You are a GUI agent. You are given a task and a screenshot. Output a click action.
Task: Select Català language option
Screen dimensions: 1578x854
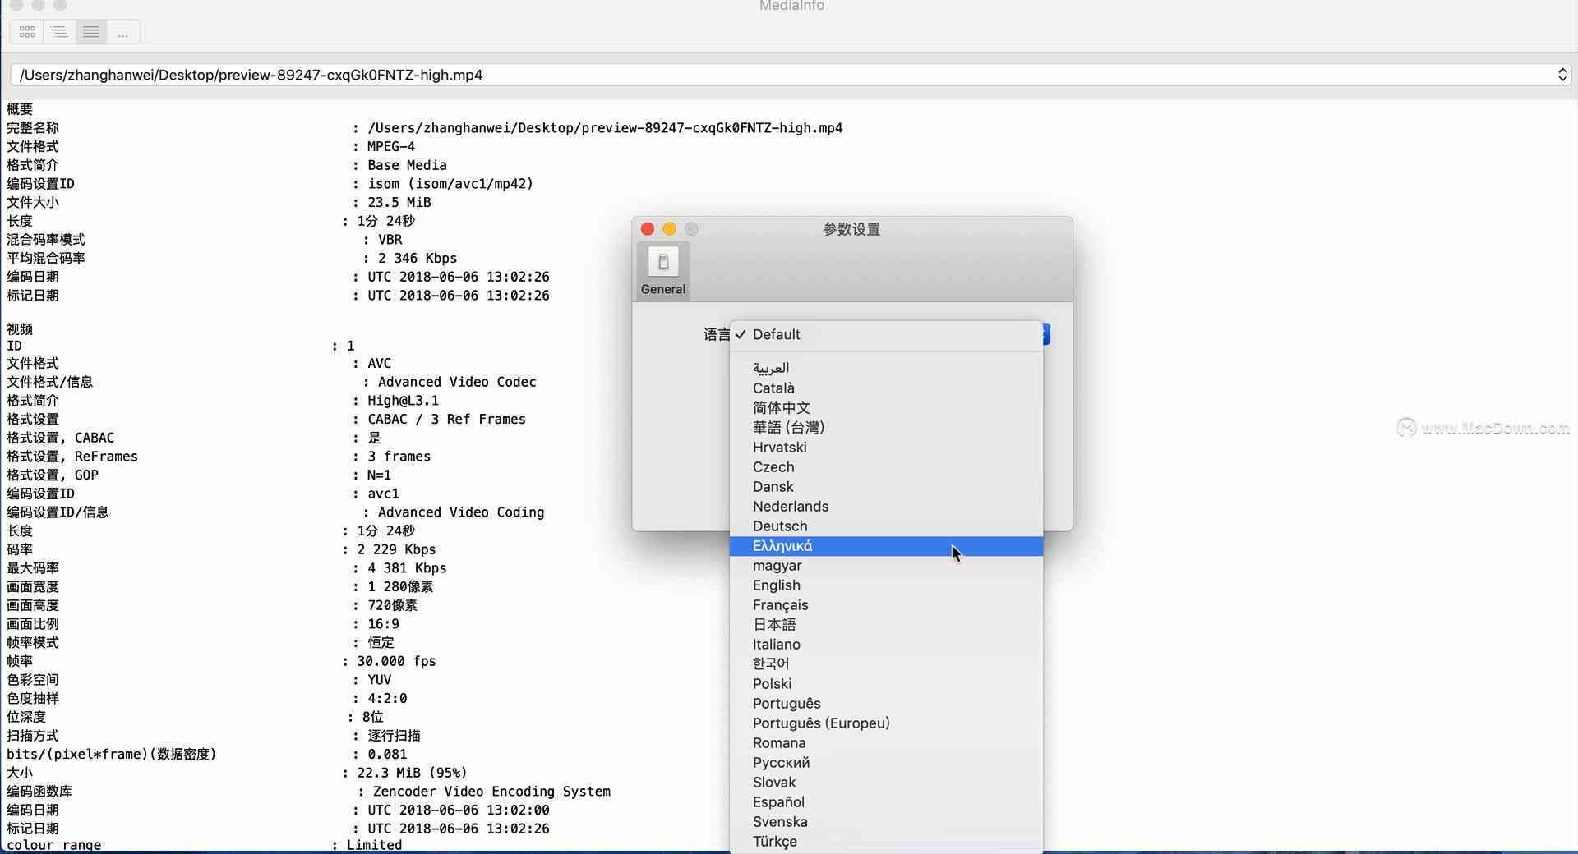(886, 388)
